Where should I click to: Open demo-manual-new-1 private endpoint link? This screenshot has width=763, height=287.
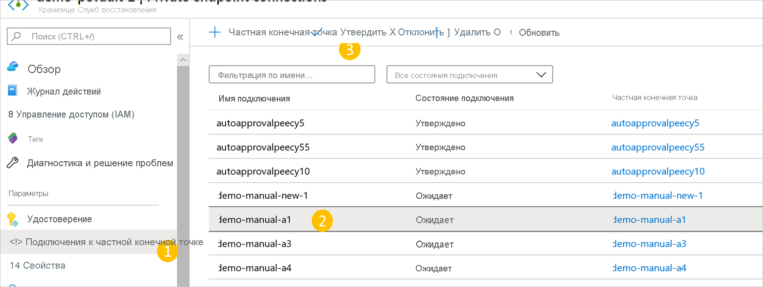click(x=658, y=196)
